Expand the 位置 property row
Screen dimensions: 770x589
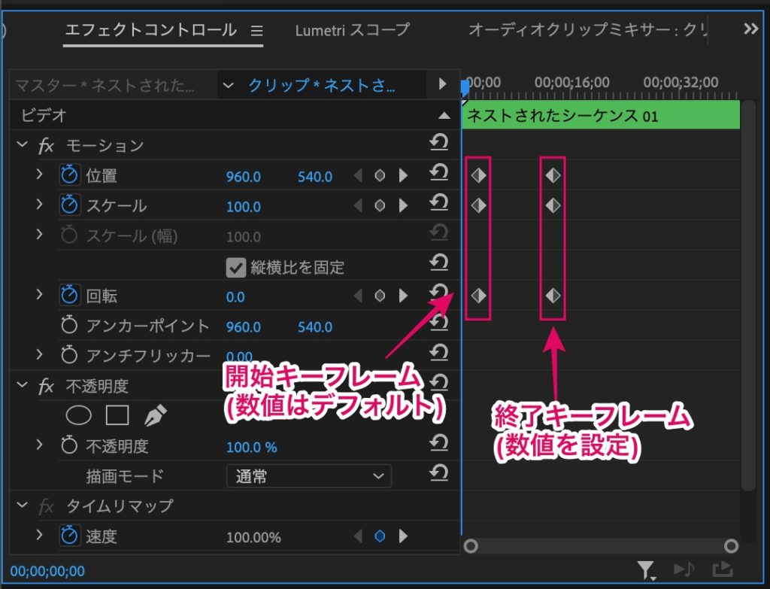(39, 175)
